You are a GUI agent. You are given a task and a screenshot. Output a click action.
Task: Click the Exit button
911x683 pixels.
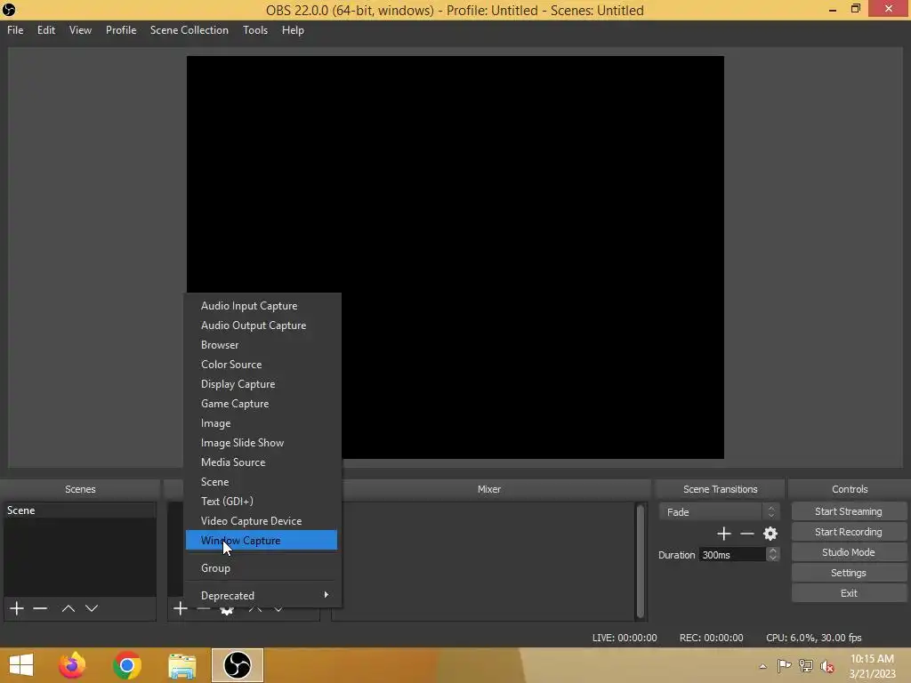pyautogui.click(x=848, y=593)
